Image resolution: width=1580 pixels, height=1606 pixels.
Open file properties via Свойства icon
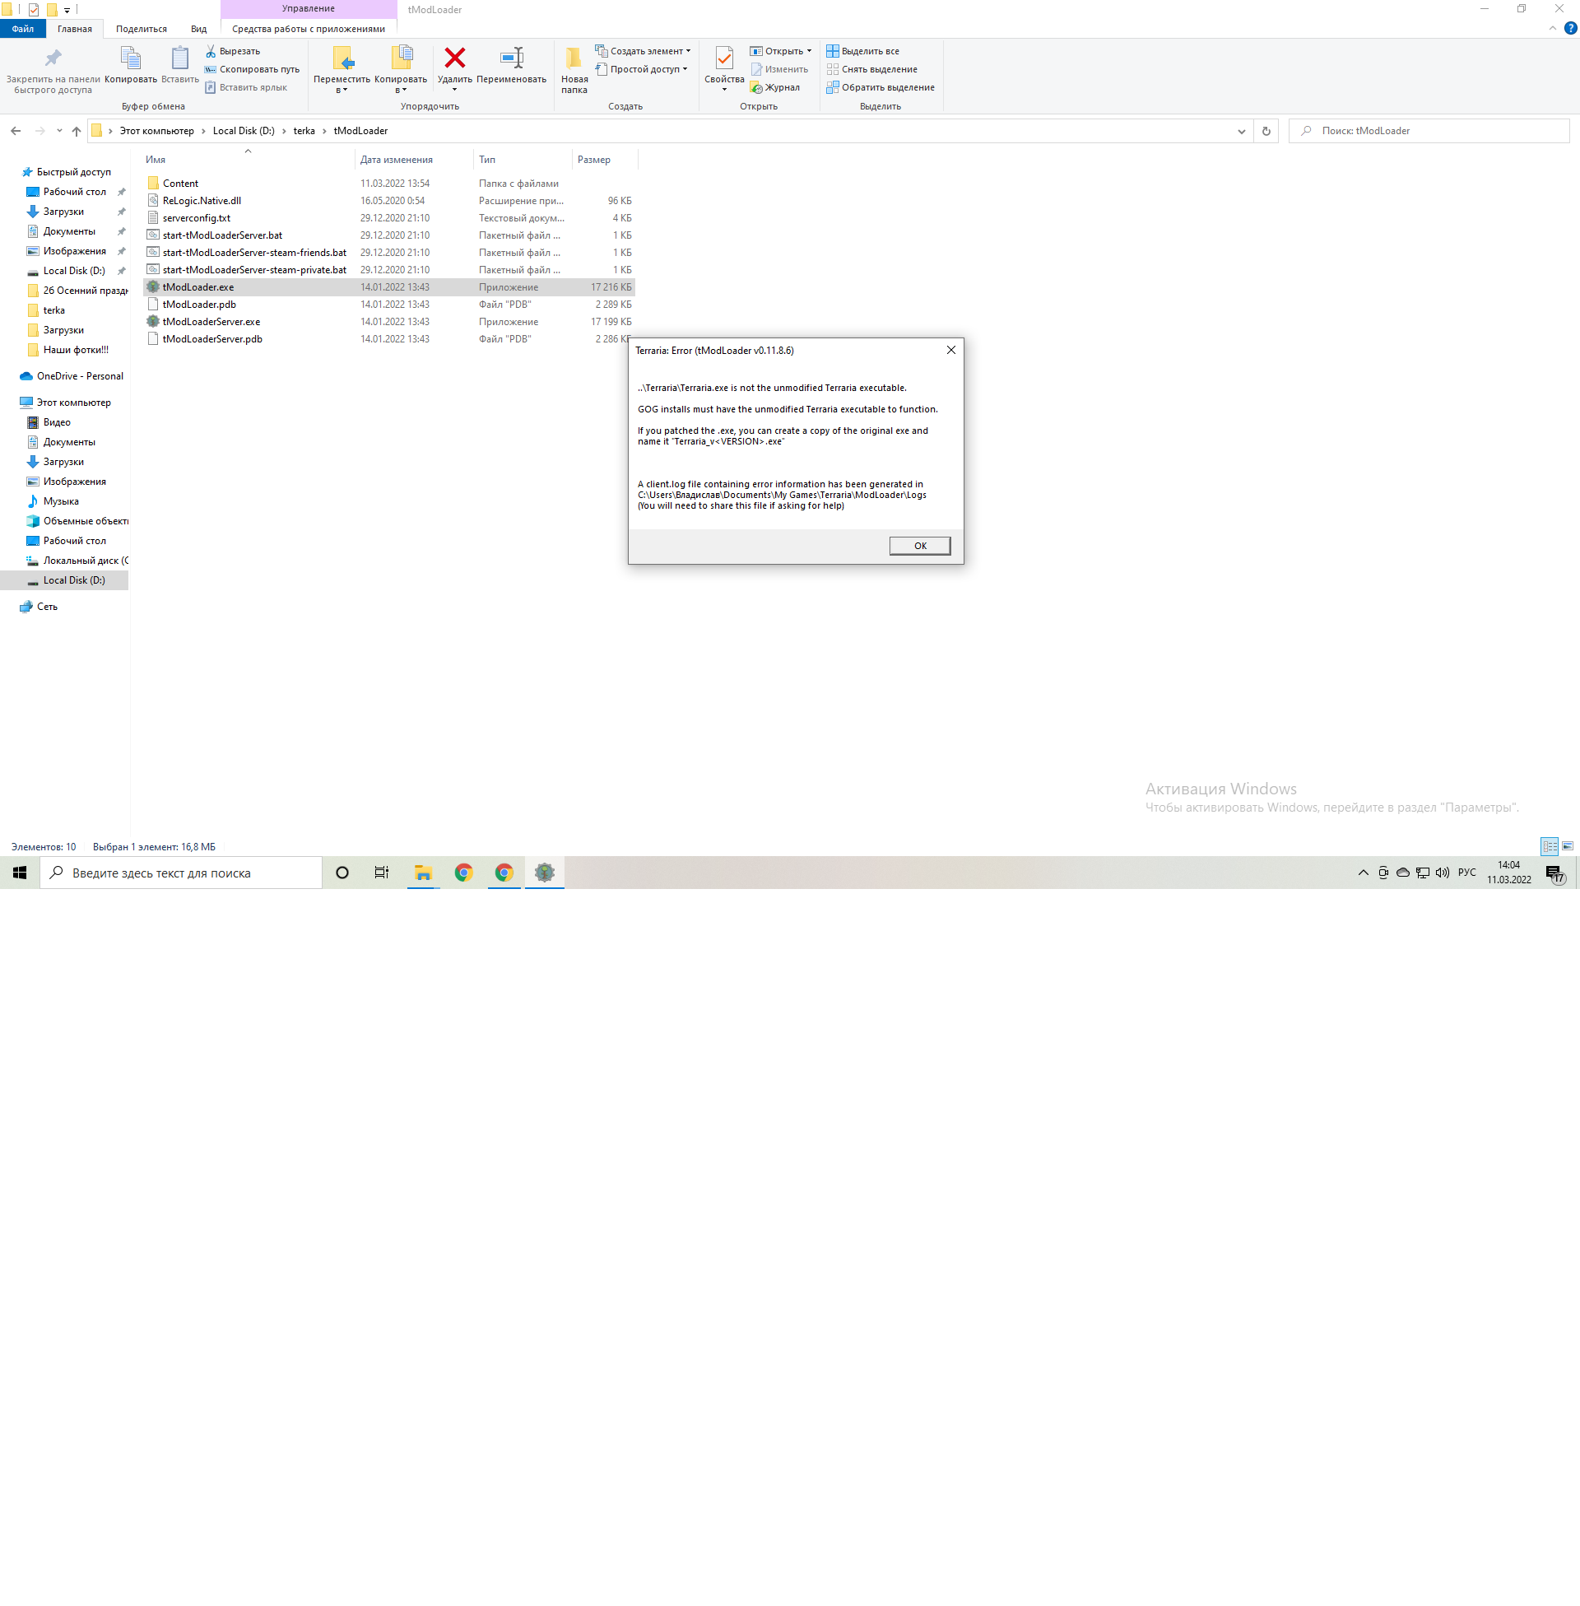point(723,58)
